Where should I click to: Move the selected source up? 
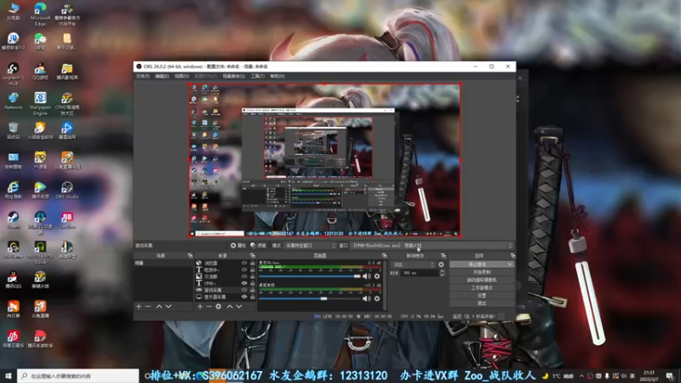[x=230, y=306]
